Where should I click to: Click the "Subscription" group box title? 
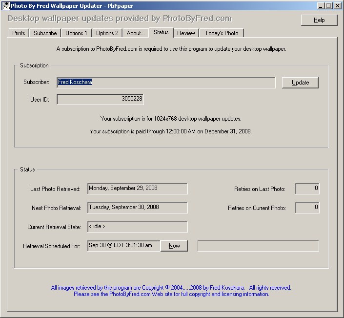point(34,65)
